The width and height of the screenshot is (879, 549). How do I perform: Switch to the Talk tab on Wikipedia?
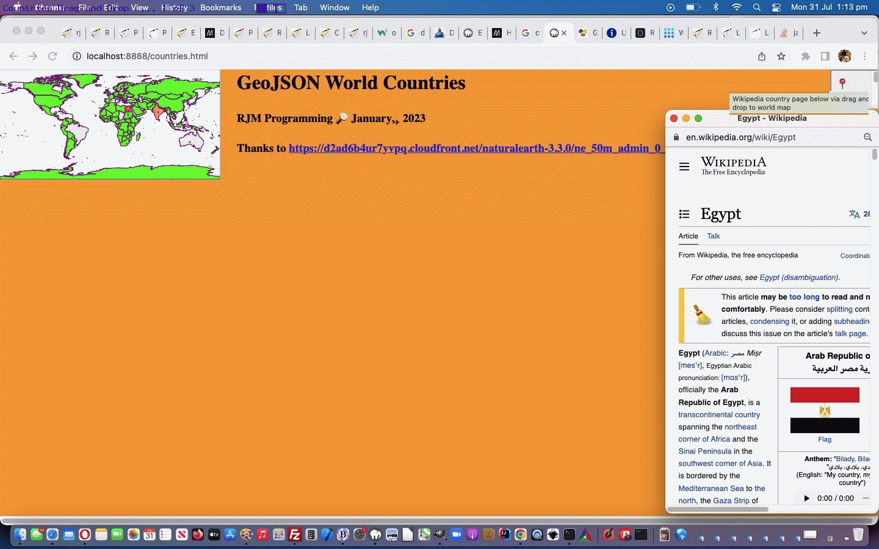tap(713, 236)
